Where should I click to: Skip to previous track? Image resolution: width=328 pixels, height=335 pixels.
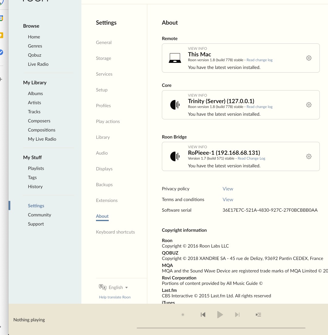[x=203, y=314]
